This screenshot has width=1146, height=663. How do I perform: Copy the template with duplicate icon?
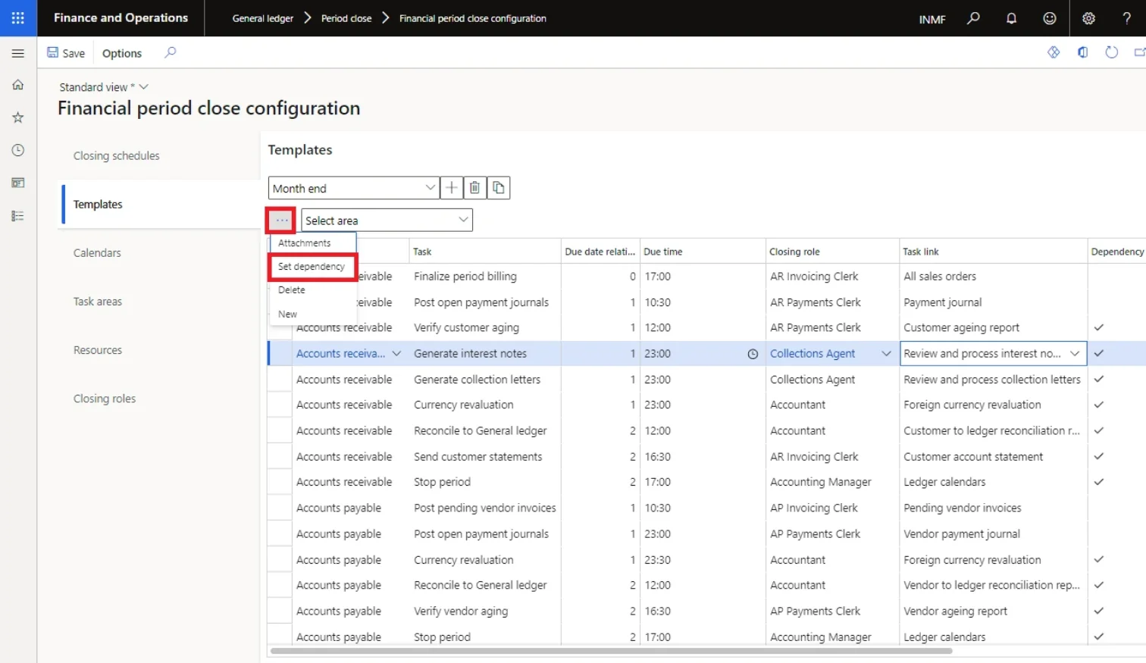498,188
